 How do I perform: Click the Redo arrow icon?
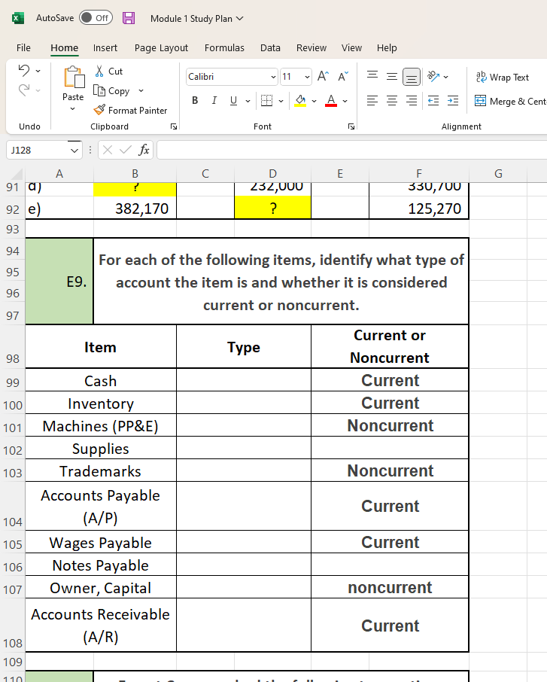24,90
